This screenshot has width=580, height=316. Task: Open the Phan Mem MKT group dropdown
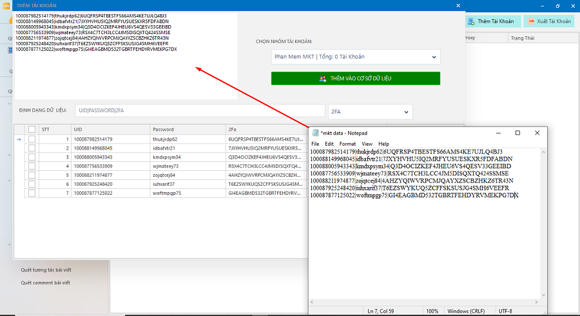[x=356, y=57]
